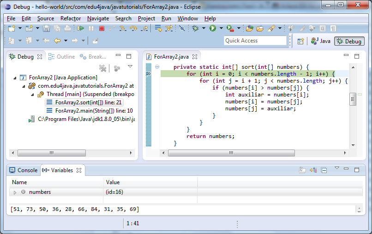Click the Collapse All icon in Variables view

(x=324, y=170)
